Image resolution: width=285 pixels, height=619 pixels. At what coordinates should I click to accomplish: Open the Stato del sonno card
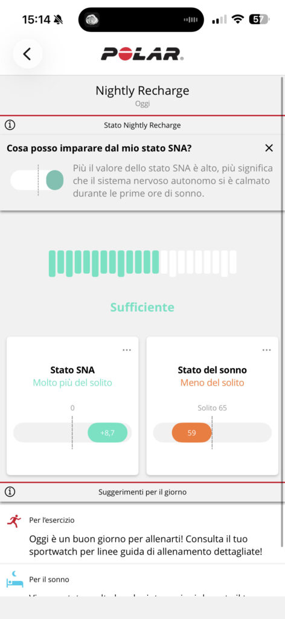click(212, 406)
